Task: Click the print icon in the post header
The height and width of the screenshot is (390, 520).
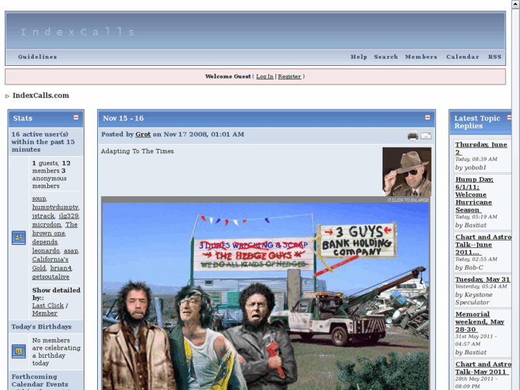Action: (x=413, y=136)
